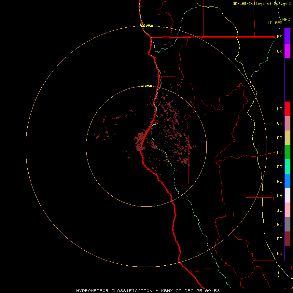The height and width of the screenshot is (293, 293).
Task: Click the HR green legend swatch
Action: [287, 152]
